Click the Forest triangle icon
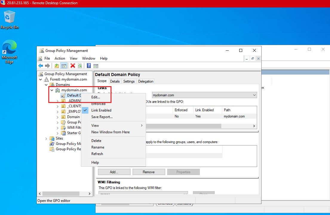Image resolution: width=330 pixels, height=215 pixels. tap(46, 79)
